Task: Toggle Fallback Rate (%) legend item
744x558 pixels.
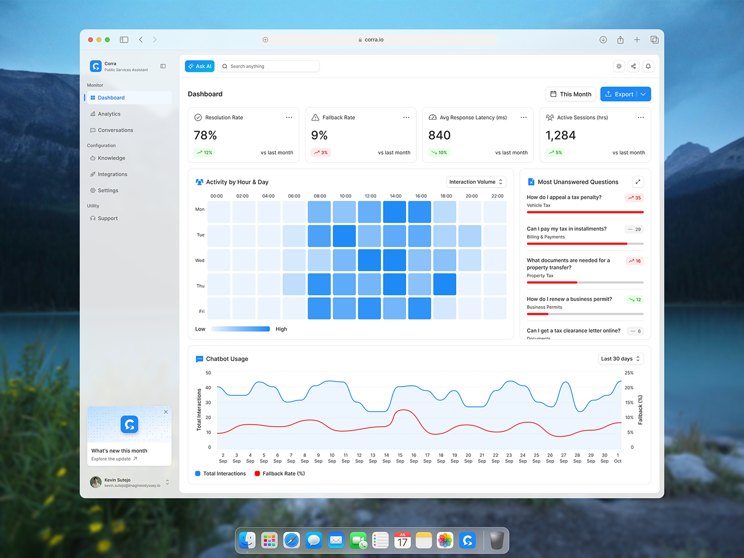Action: coord(280,473)
